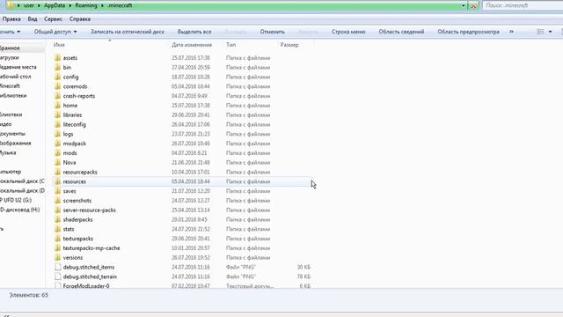Click the saves folder icon
This screenshot has width=563, height=317.
coord(57,191)
